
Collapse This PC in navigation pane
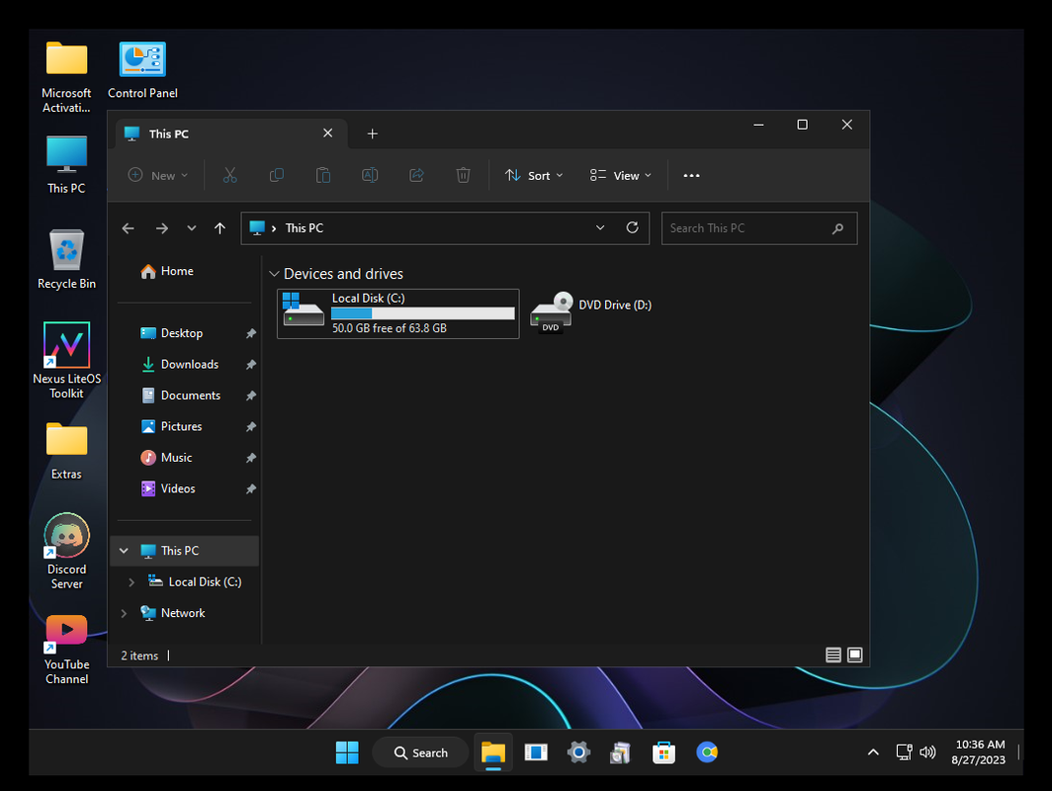click(x=124, y=551)
